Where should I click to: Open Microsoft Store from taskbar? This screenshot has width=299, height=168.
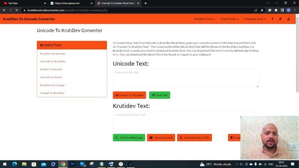(x=34, y=164)
